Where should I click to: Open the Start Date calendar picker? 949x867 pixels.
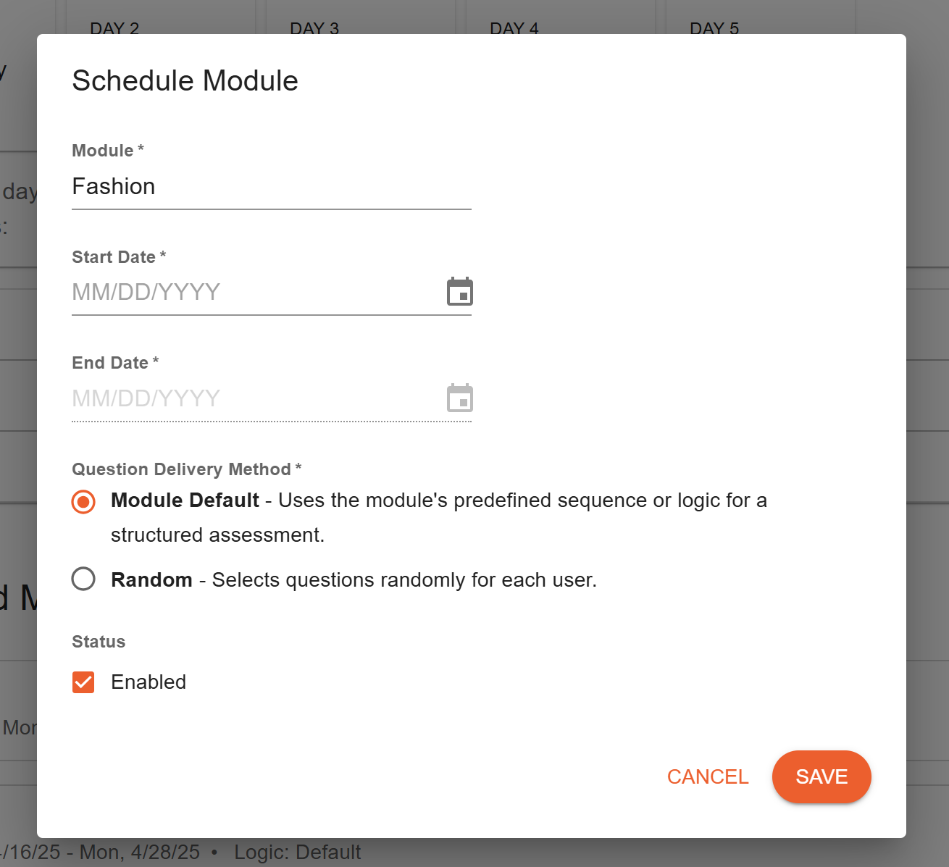(459, 291)
